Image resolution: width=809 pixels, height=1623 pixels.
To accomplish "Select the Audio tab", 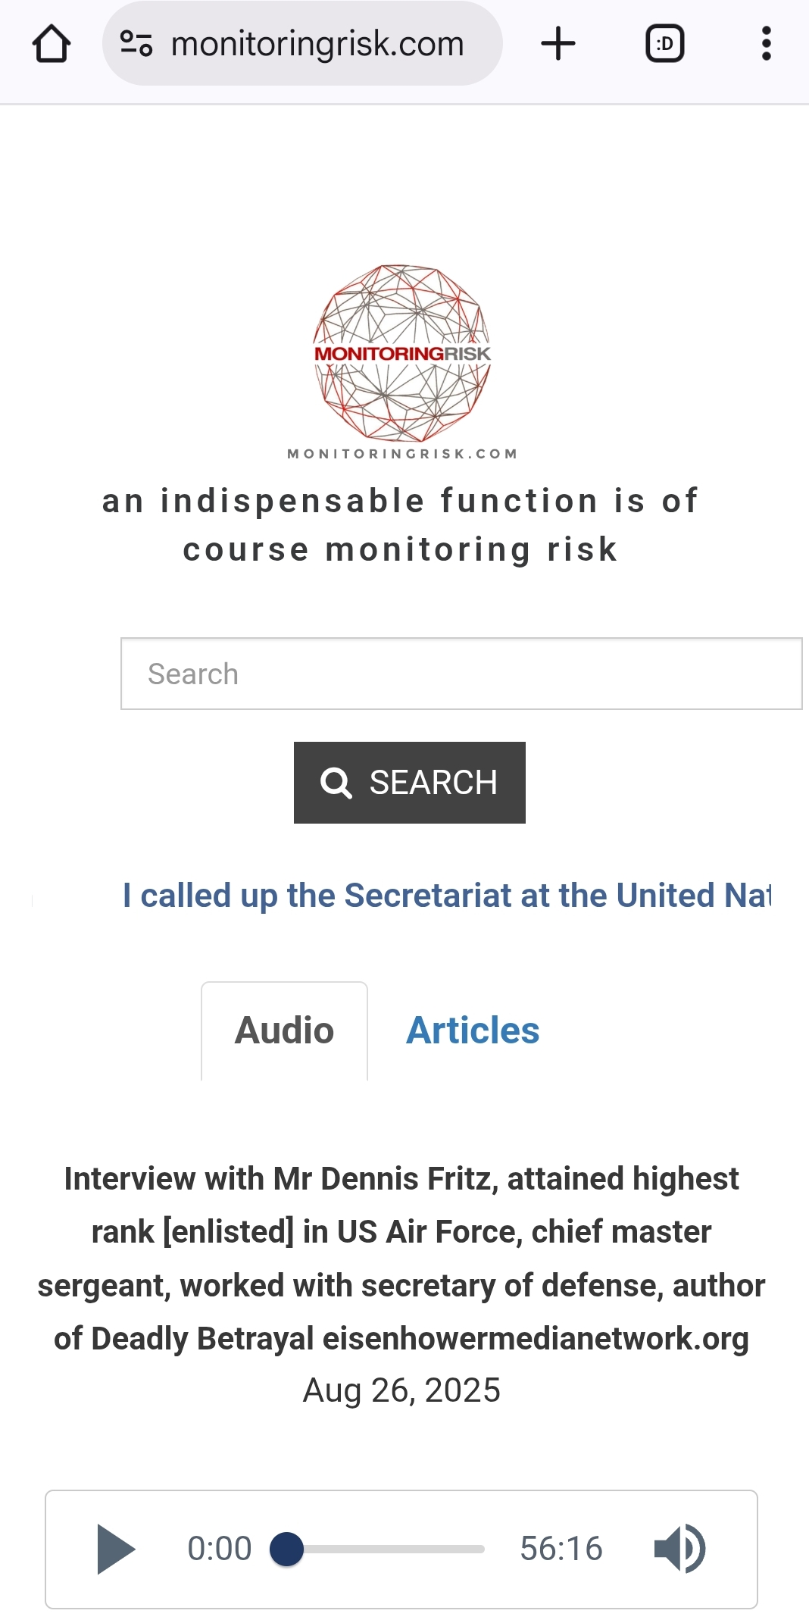I will [284, 1030].
